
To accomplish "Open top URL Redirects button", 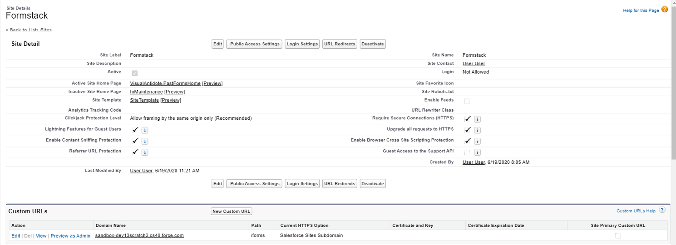I will tap(340, 44).
